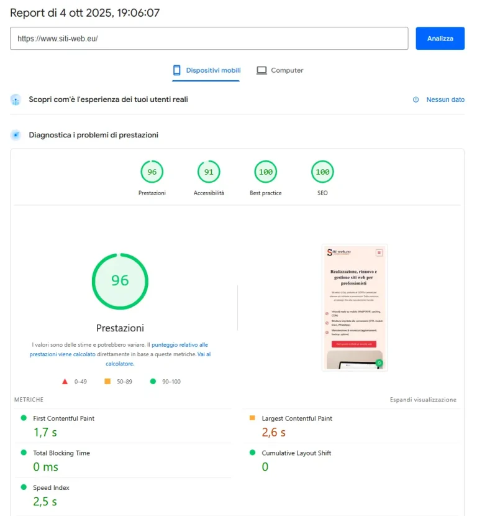
Task: Click the mobile page screenshot thumbnail
Action: [355, 307]
